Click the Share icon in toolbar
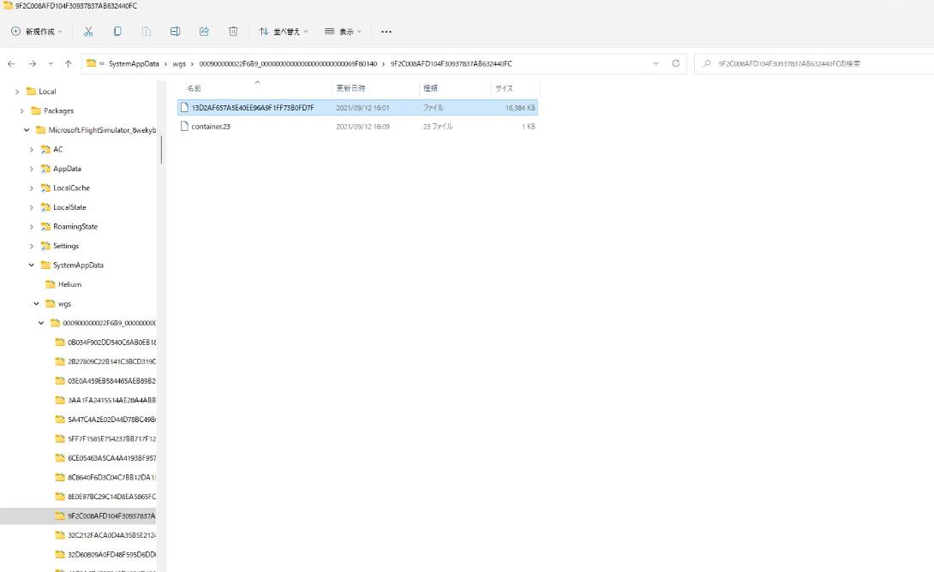The width and height of the screenshot is (934, 572). click(x=204, y=32)
